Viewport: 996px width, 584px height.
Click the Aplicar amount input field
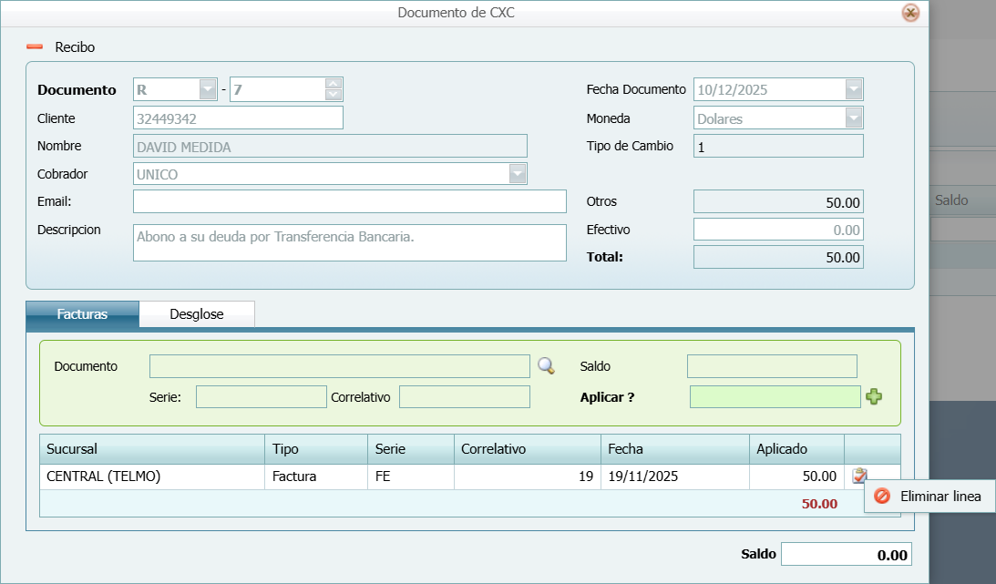775,397
